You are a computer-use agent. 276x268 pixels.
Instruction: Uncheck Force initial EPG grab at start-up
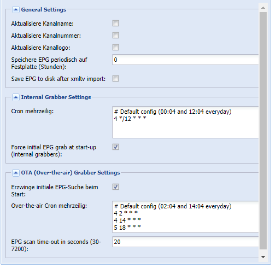point(115,147)
